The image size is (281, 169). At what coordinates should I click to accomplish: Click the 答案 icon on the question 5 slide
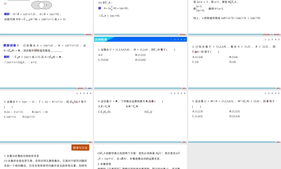(278, 142)
